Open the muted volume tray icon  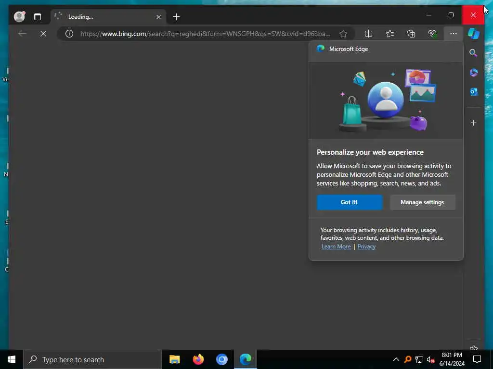(430, 359)
